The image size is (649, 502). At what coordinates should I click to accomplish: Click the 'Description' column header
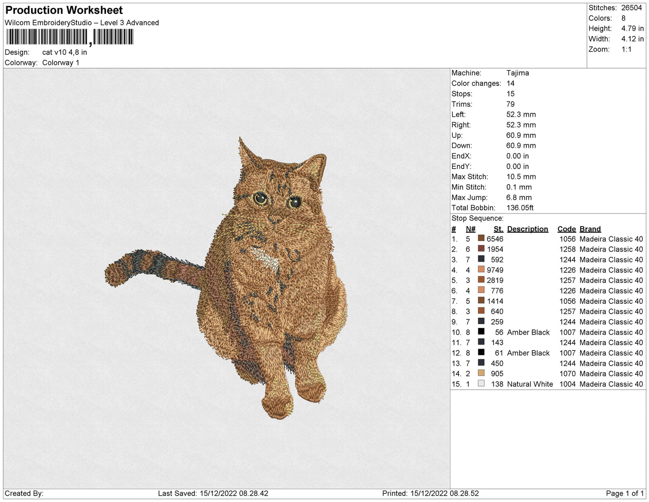click(x=528, y=229)
